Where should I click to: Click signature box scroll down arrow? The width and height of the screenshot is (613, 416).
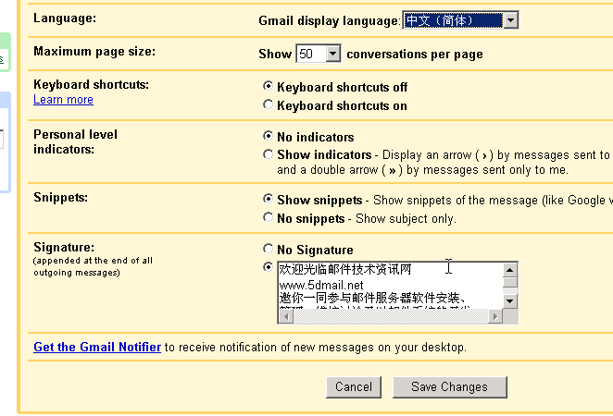(x=510, y=300)
